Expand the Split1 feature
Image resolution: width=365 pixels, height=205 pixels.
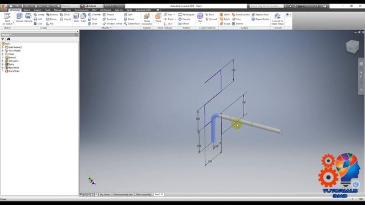point(3,64)
